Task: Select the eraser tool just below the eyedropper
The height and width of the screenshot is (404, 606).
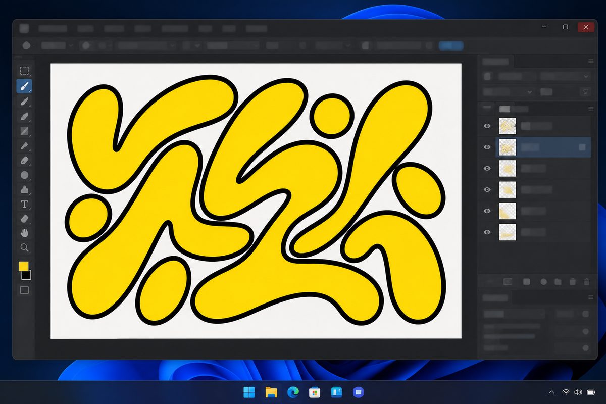Action: click(x=24, y=161)
